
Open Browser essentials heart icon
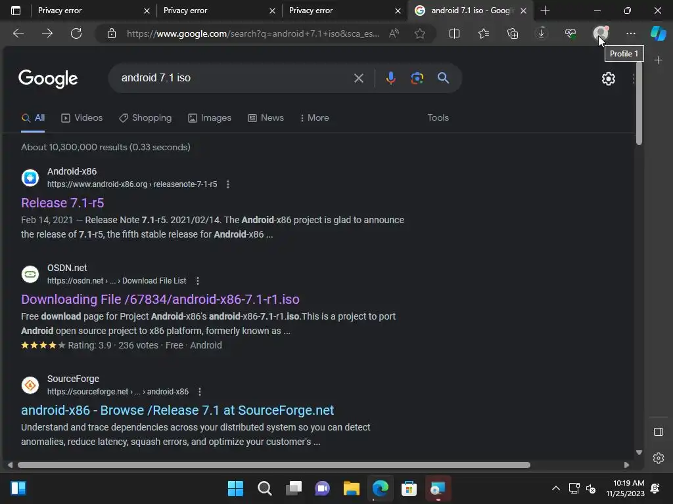(x=570, y=33)
